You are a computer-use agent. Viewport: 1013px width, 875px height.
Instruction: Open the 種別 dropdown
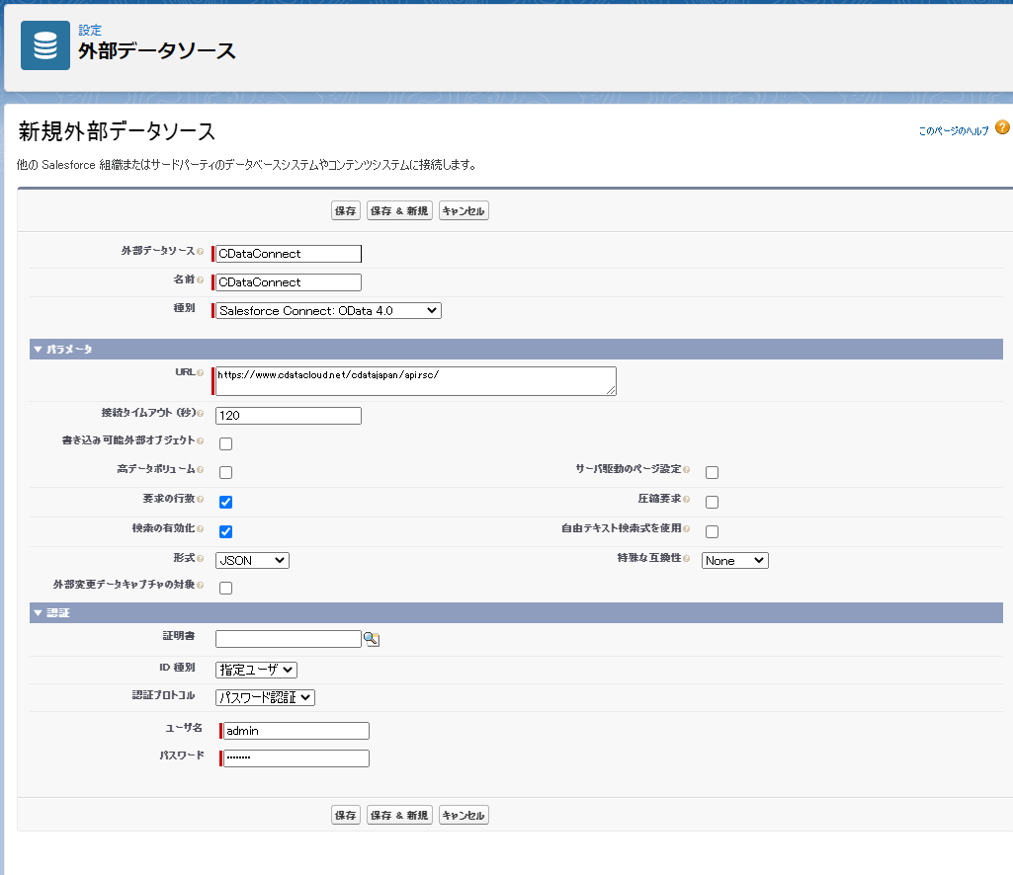(326, 310)
